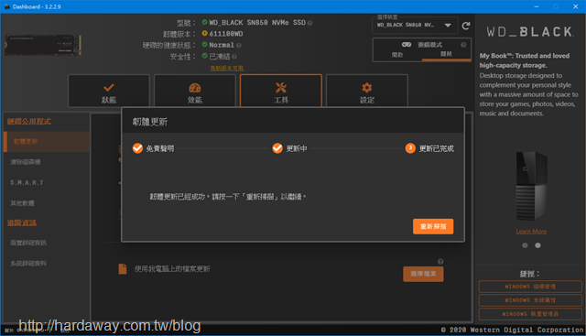Screen dimensions: 586x336
Task: Click the info icon next to 已凍結 security
Action: 234,57
